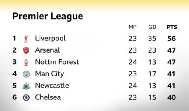189x111 pixels.
Task: Open the Man City team name
Action: point(50,74)
